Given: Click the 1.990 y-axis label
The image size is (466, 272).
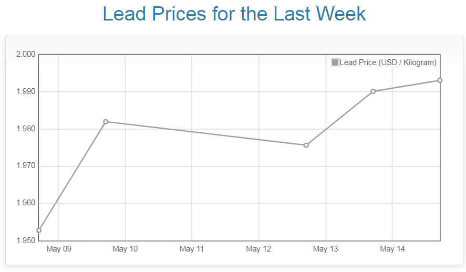Looking at the screenshot, I should [25, 91].
